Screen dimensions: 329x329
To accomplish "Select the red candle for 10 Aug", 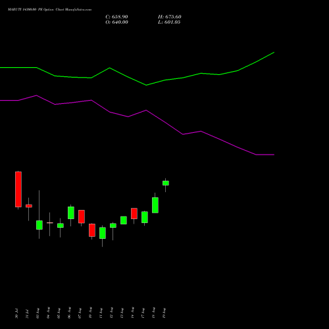I will [x=92, y=230].
